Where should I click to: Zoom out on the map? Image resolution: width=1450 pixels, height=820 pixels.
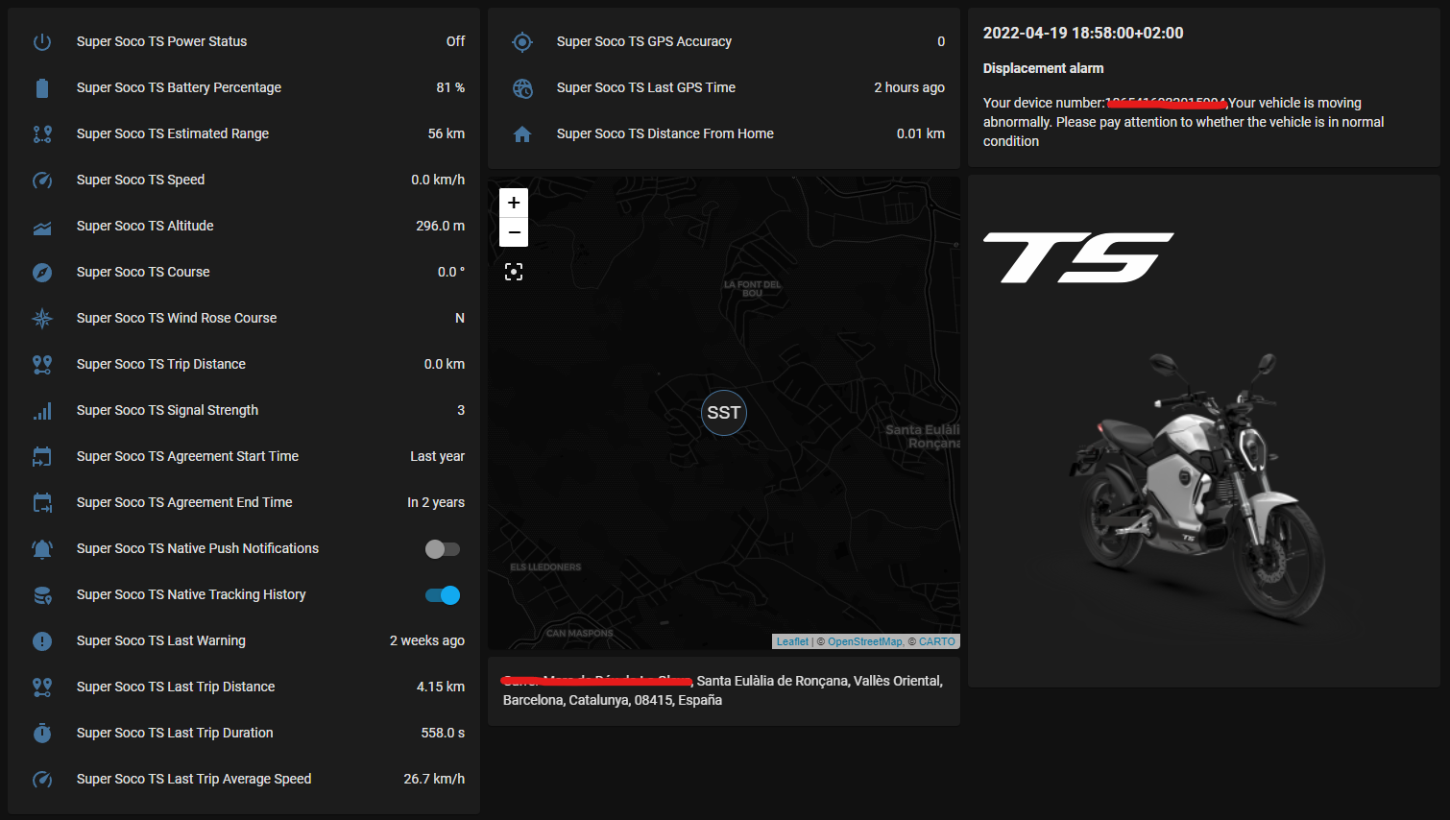tap(514, 232)
